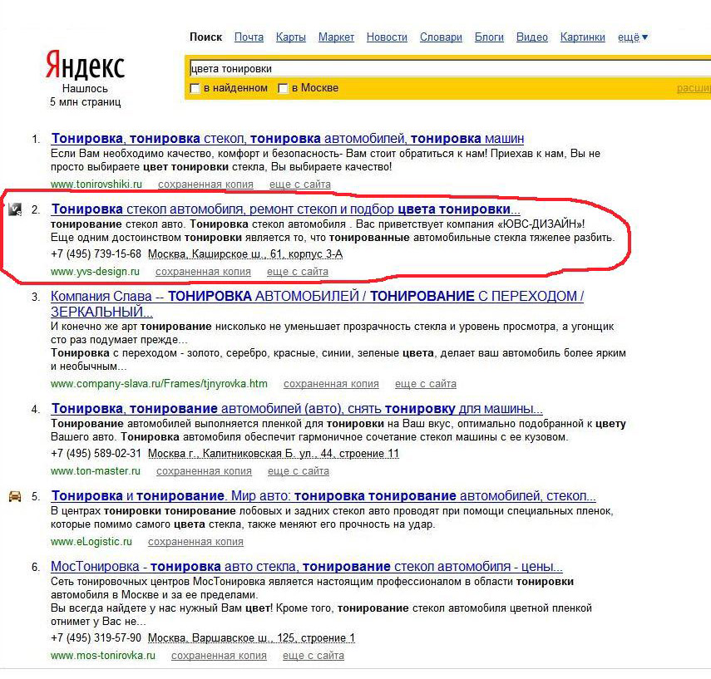Select the Поиск tab
Image resolution: width=711 pixels, height=679 pixels.
tap(206, 37)
